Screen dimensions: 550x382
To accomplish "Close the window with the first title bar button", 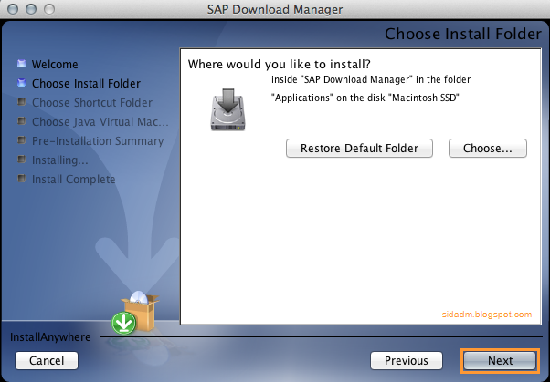I will [13, 9].
